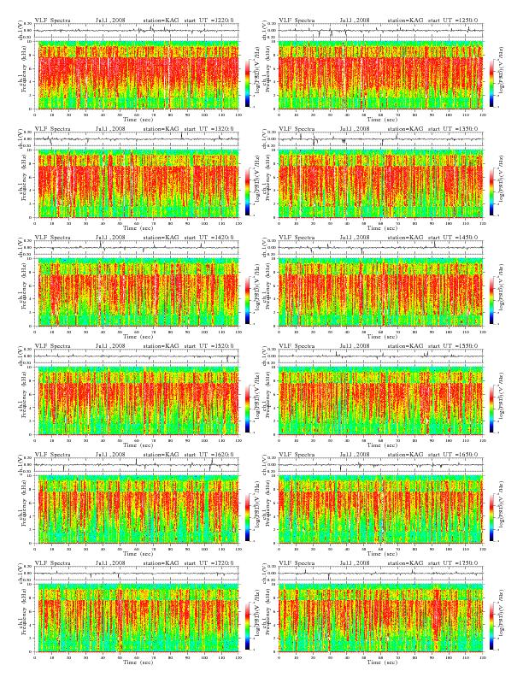Click the color scale bar of the 1450 plot

click(x=491, y=300)
